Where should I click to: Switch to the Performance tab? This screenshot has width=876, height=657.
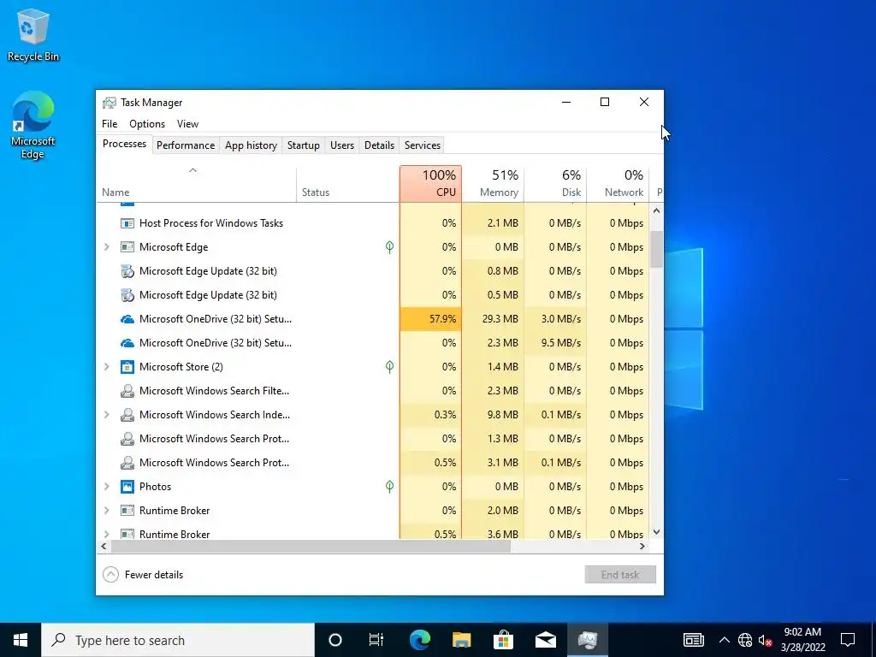coord(186,145)
